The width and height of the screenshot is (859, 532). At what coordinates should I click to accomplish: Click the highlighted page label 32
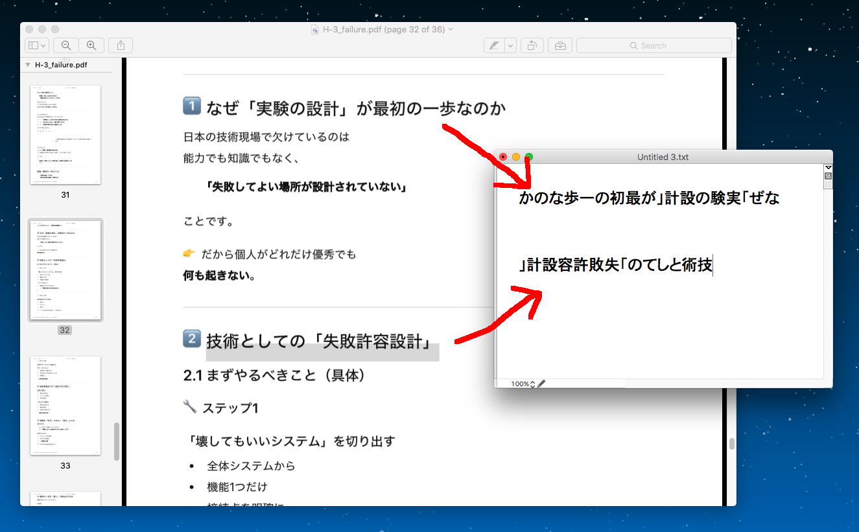(x=65, y=330)
